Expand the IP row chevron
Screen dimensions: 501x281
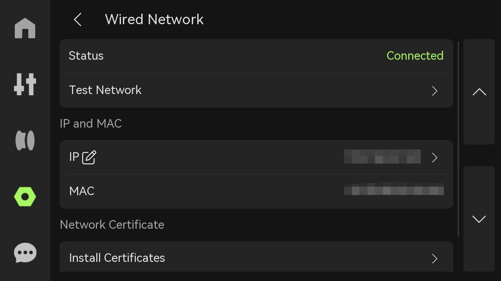(x=434, y=158)
